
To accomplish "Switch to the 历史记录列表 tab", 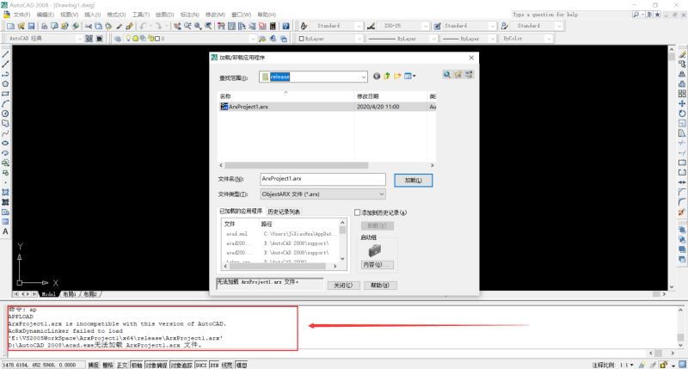I will (x=284, y=212).
